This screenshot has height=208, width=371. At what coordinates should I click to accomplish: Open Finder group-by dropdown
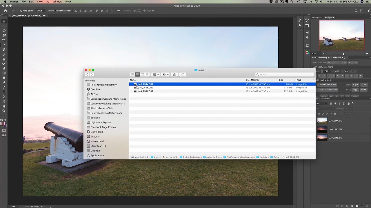point(156,75)
